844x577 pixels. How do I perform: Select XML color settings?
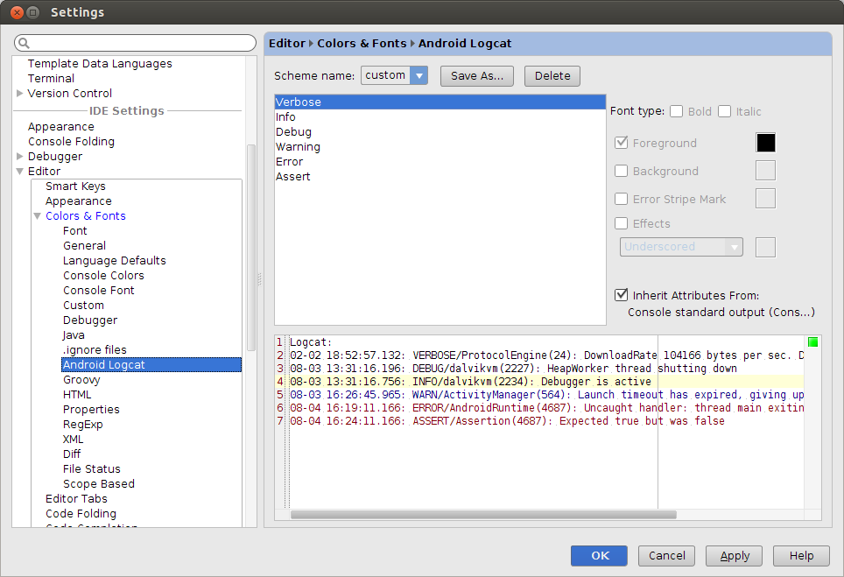[74, 440]
